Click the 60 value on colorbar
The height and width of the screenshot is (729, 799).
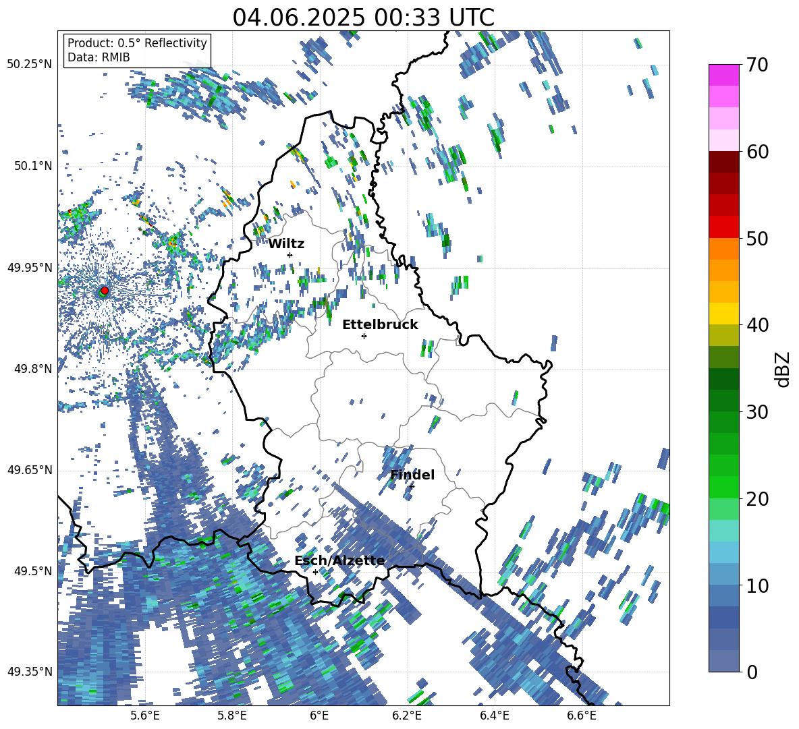757,152
